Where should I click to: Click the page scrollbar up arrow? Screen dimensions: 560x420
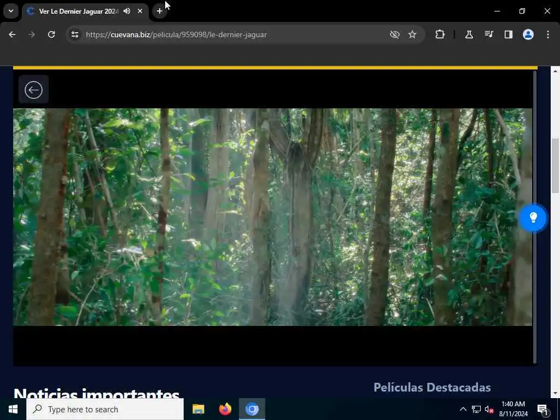pos(555,72)
